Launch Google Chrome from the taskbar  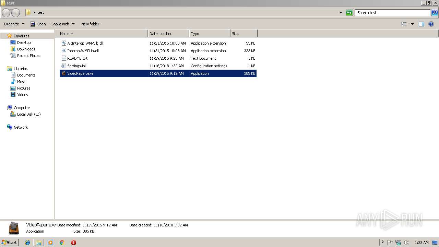[62, 243]
